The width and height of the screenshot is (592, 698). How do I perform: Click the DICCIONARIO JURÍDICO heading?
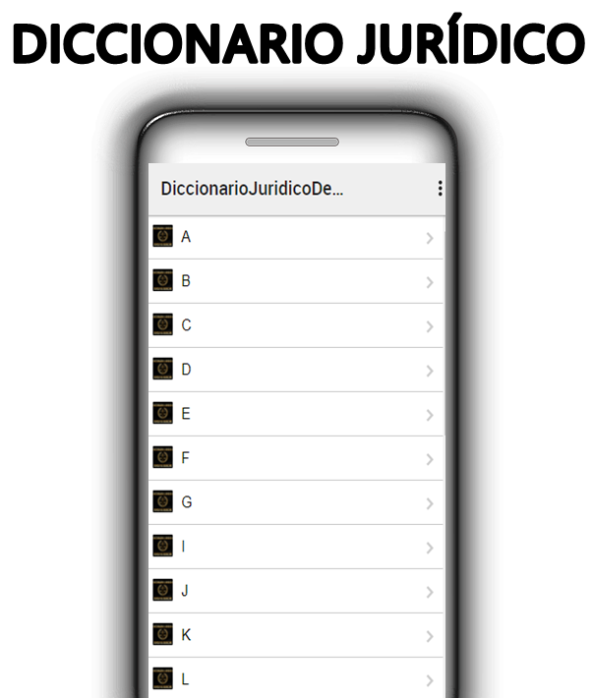click(x=298, y=41)
